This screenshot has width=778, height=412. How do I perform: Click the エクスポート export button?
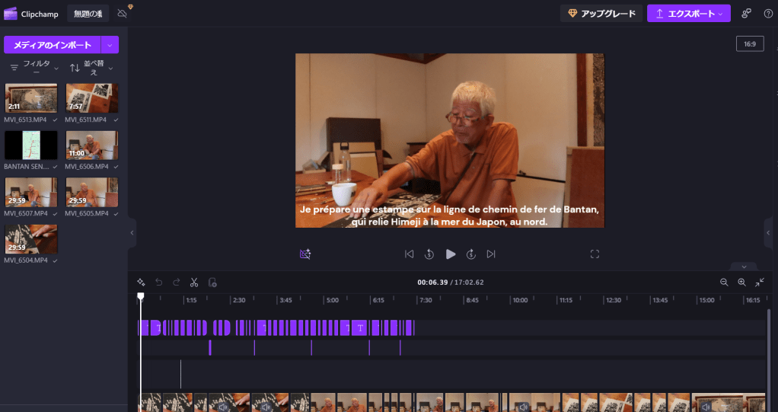(x=688, y=14)
